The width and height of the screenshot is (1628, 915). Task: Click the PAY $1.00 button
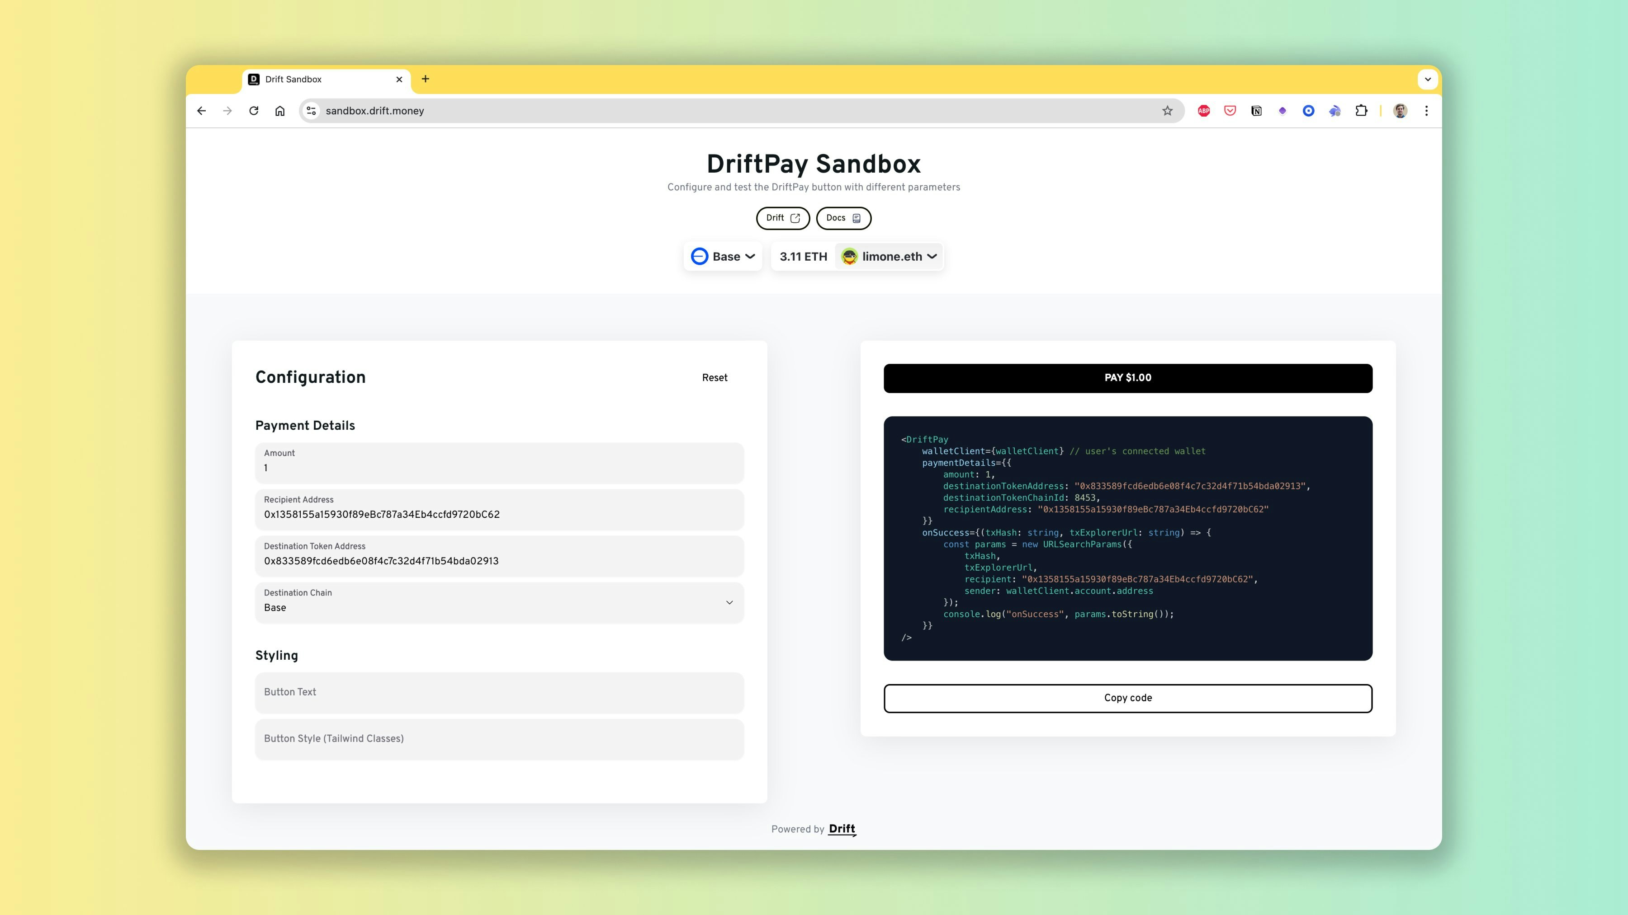point(1127,378)
